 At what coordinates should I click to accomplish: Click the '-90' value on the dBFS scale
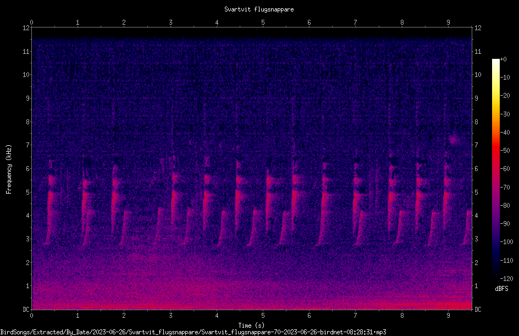pos(505,224)
